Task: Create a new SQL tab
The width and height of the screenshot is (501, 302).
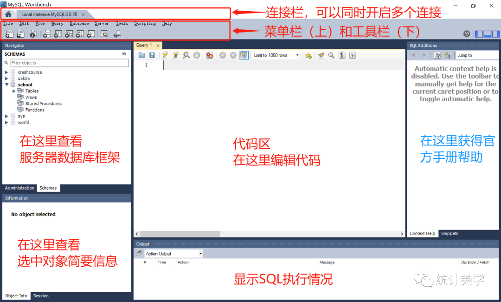Action: point(10,33)
